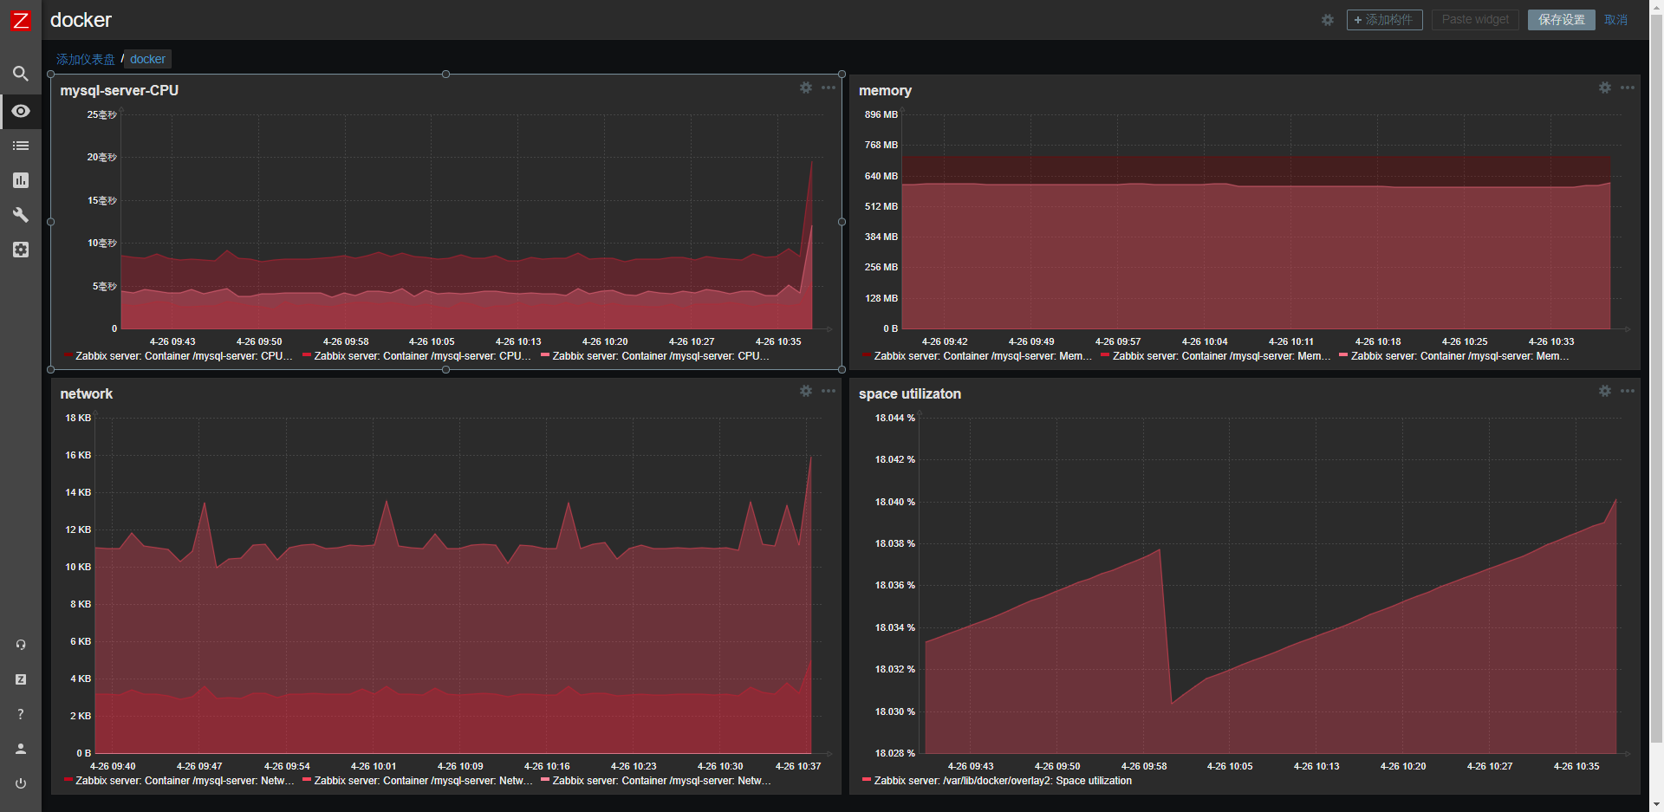Open the Support headset icon
Image resolution: width=1664 pixels, height=812 pixels.
click(21, 645)
